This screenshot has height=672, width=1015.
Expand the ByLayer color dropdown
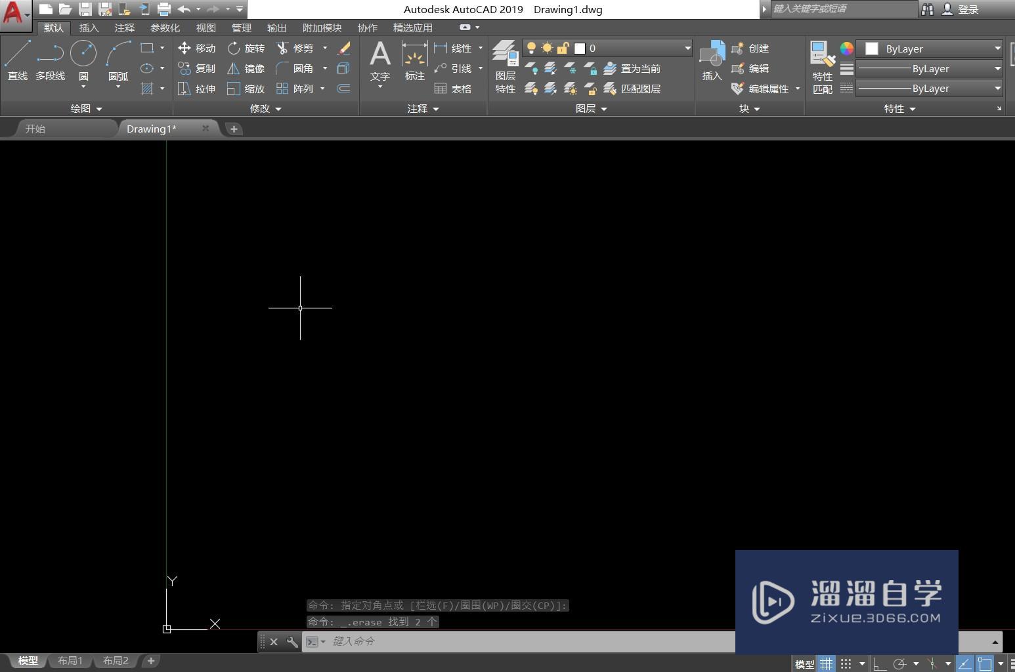(997, 49)
